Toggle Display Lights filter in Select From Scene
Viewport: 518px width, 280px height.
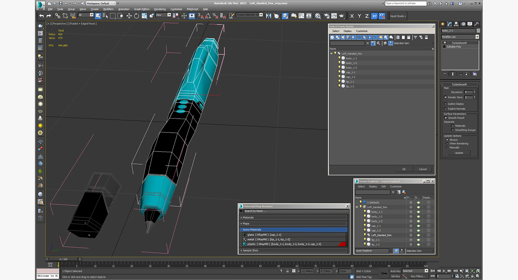point(343,37)
